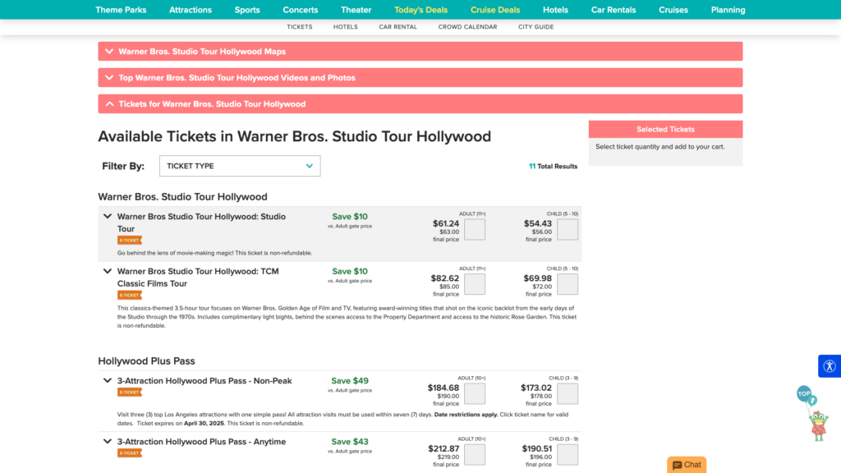Click E-Ticket badge under Non-Peak Plus Pass
The image size is (841, 473).
(129, 392)
